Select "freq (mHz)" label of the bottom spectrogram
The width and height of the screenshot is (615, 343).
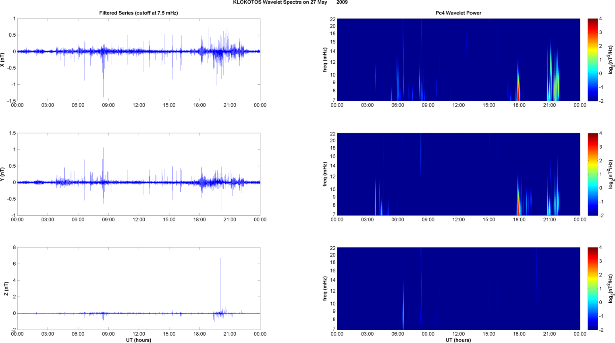[x=324, y=289]
